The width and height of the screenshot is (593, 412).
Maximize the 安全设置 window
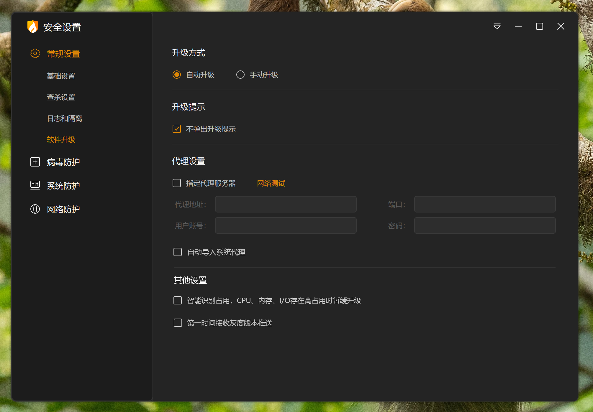tap(540, 26)
